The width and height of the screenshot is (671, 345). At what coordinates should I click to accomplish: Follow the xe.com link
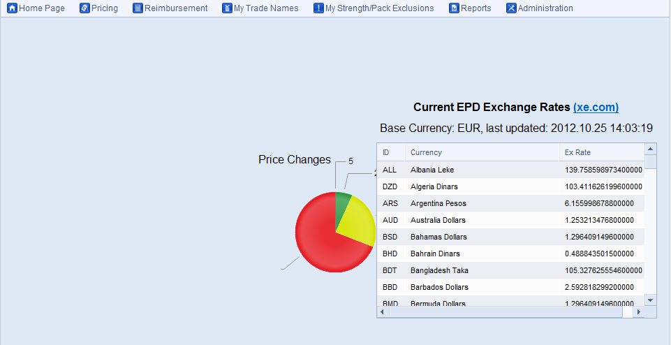tap(596, 108)
